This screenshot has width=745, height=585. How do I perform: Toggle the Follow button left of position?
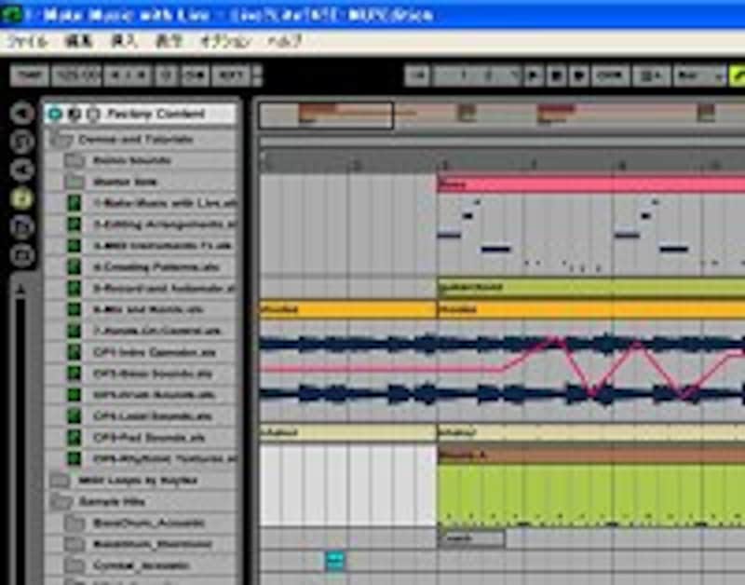pyautogui.click(x=417, y=75)
